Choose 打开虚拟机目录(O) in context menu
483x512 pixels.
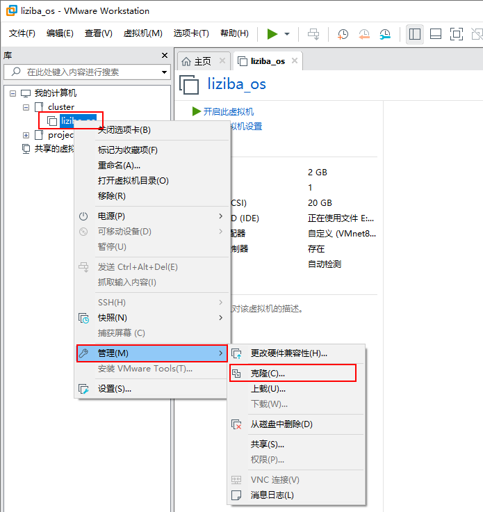tap(152, 181)
